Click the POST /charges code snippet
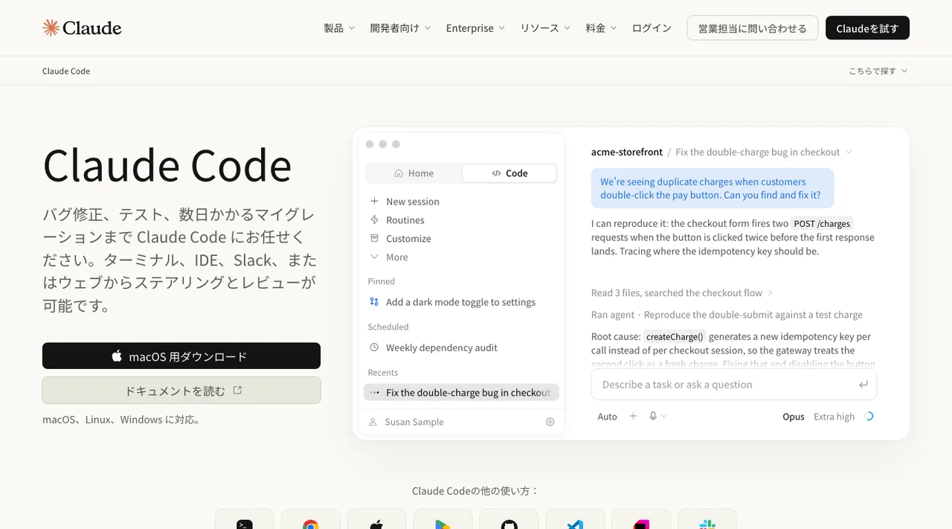 point(822,223)
